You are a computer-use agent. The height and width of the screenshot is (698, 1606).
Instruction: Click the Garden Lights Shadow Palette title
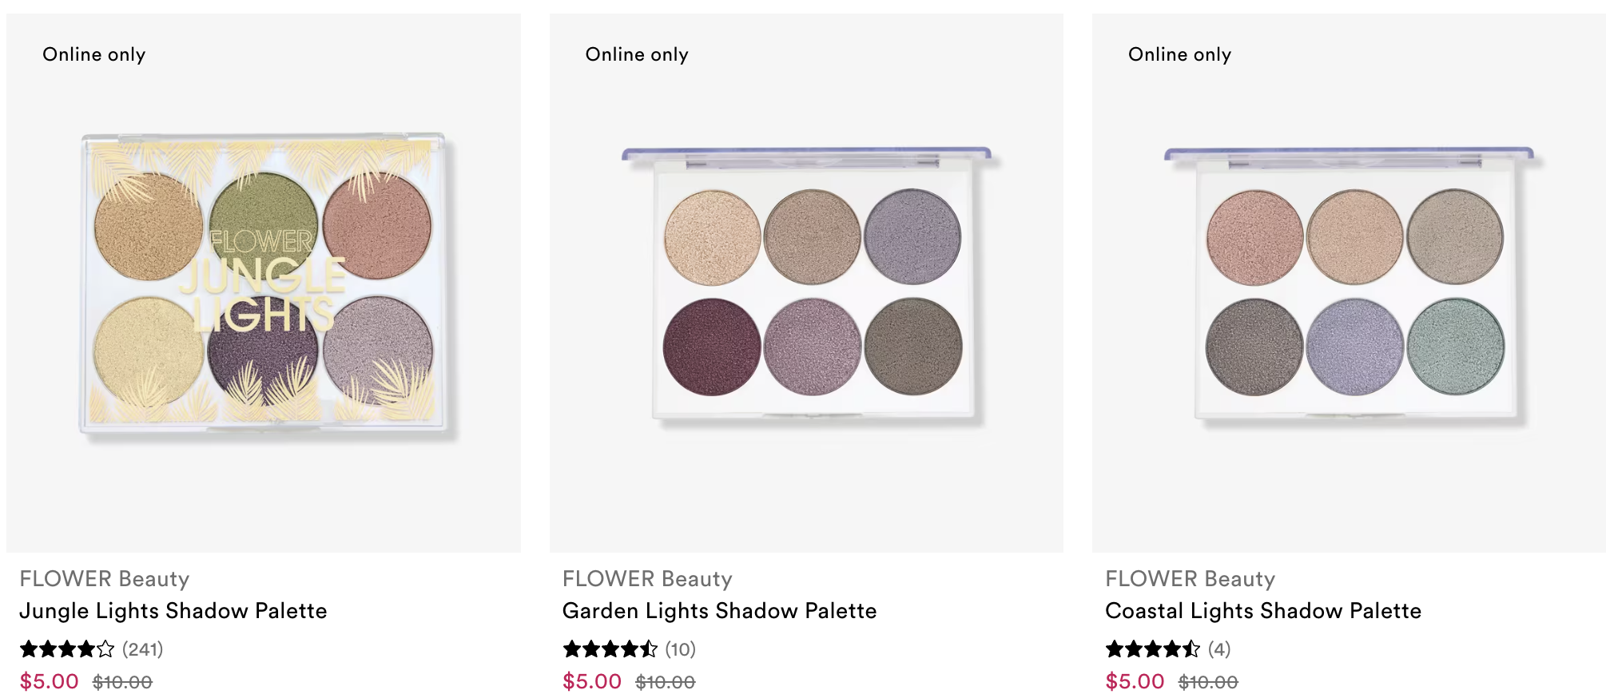[719, 611]
